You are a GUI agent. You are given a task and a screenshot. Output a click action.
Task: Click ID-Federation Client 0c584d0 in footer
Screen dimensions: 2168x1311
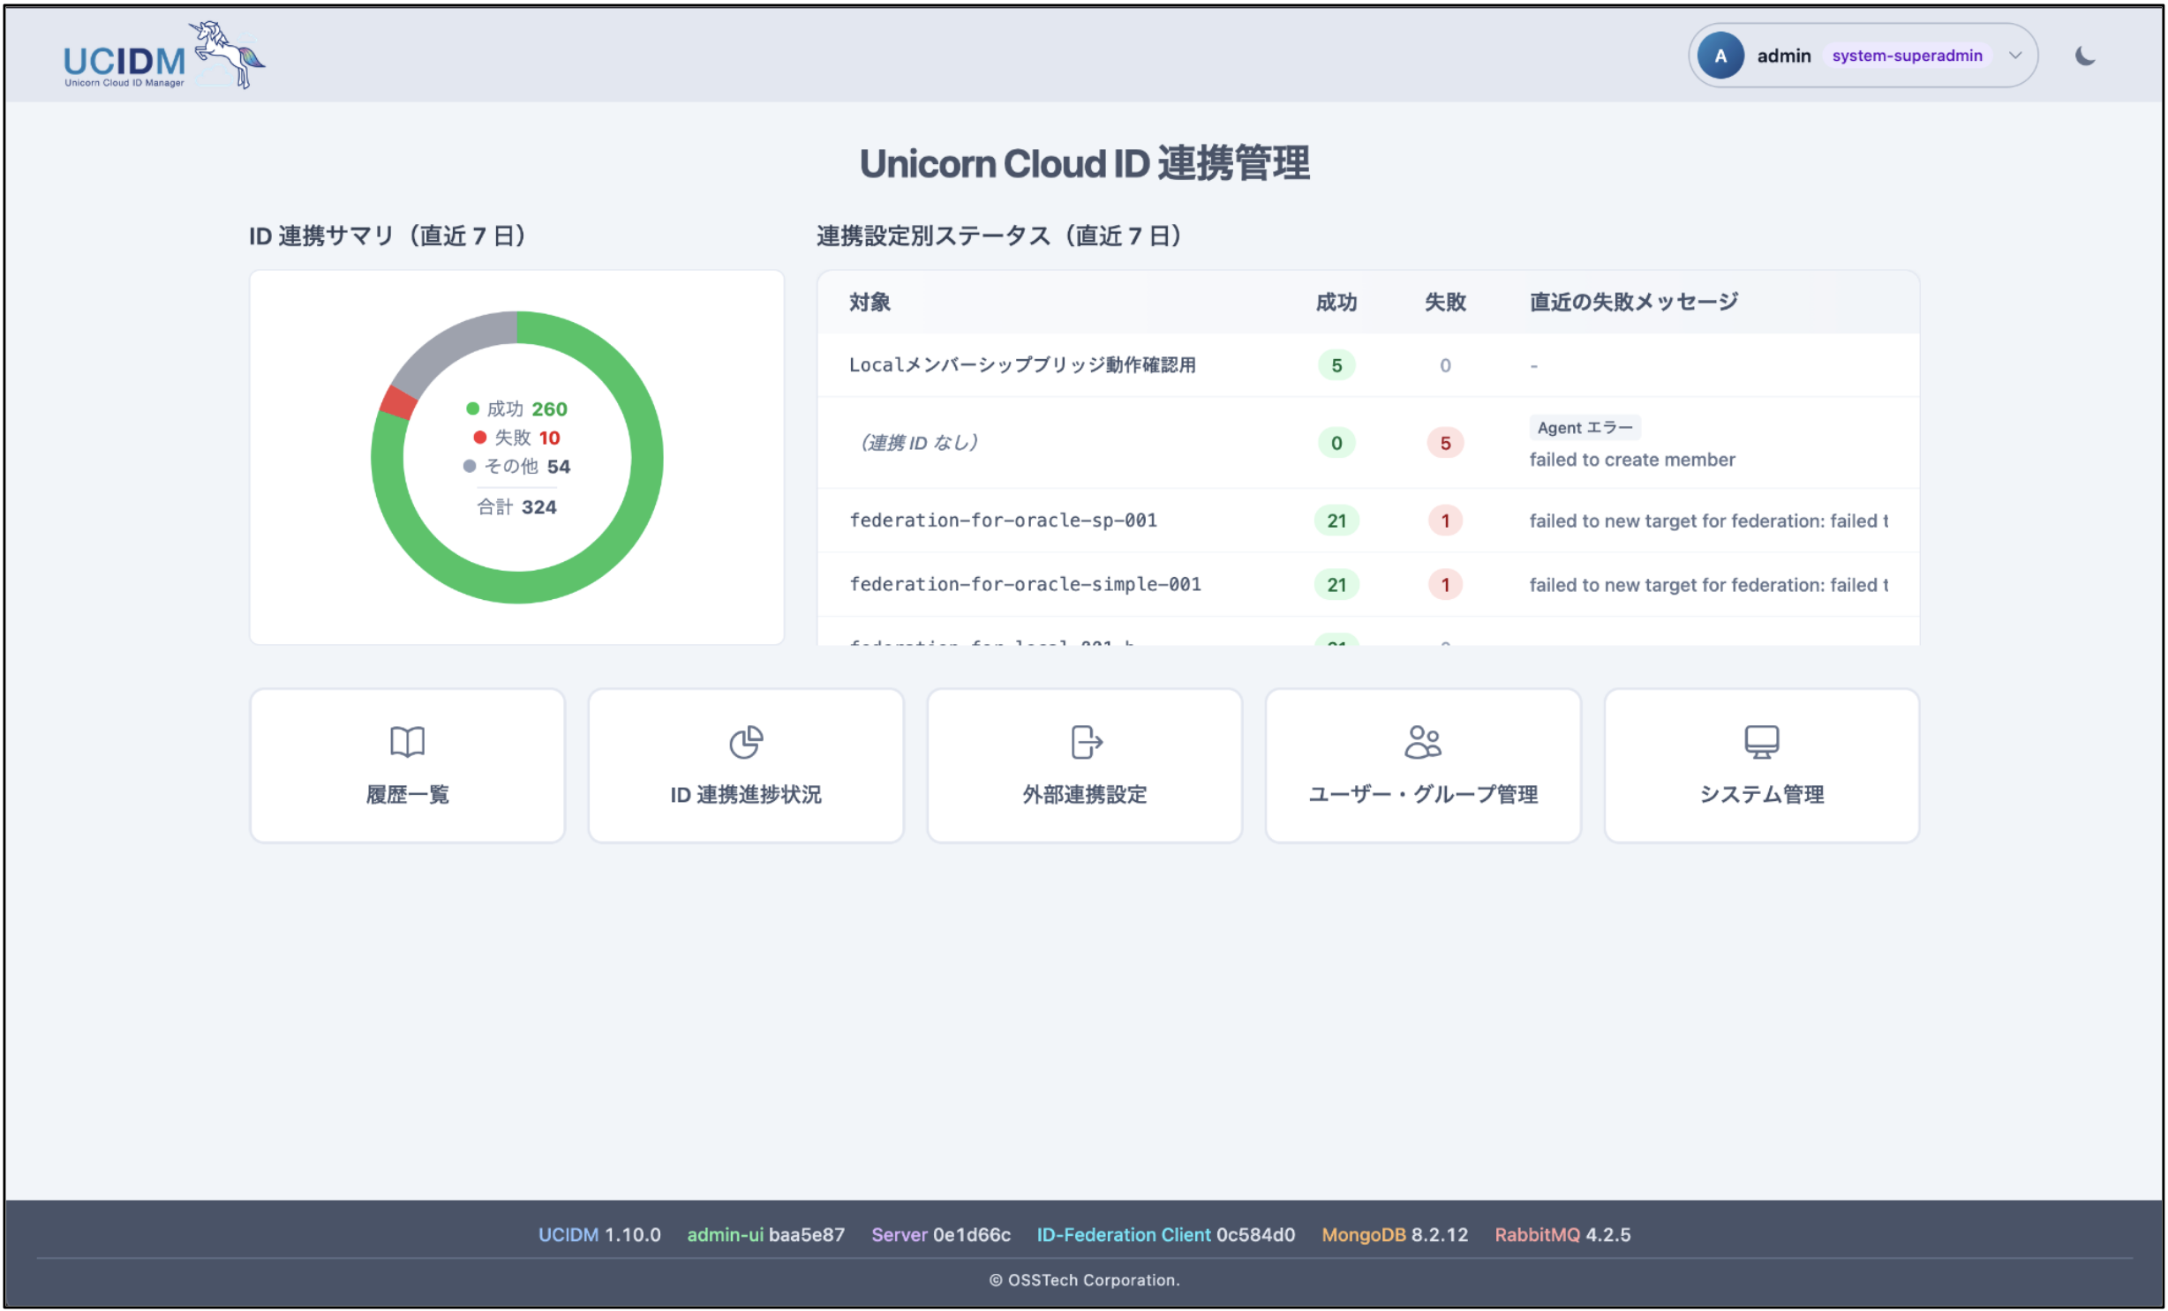1165,1234
